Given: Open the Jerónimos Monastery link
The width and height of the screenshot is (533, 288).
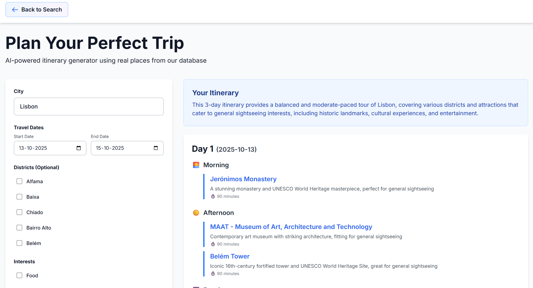Looking at the screenshot, I should (x=243, y=179).
